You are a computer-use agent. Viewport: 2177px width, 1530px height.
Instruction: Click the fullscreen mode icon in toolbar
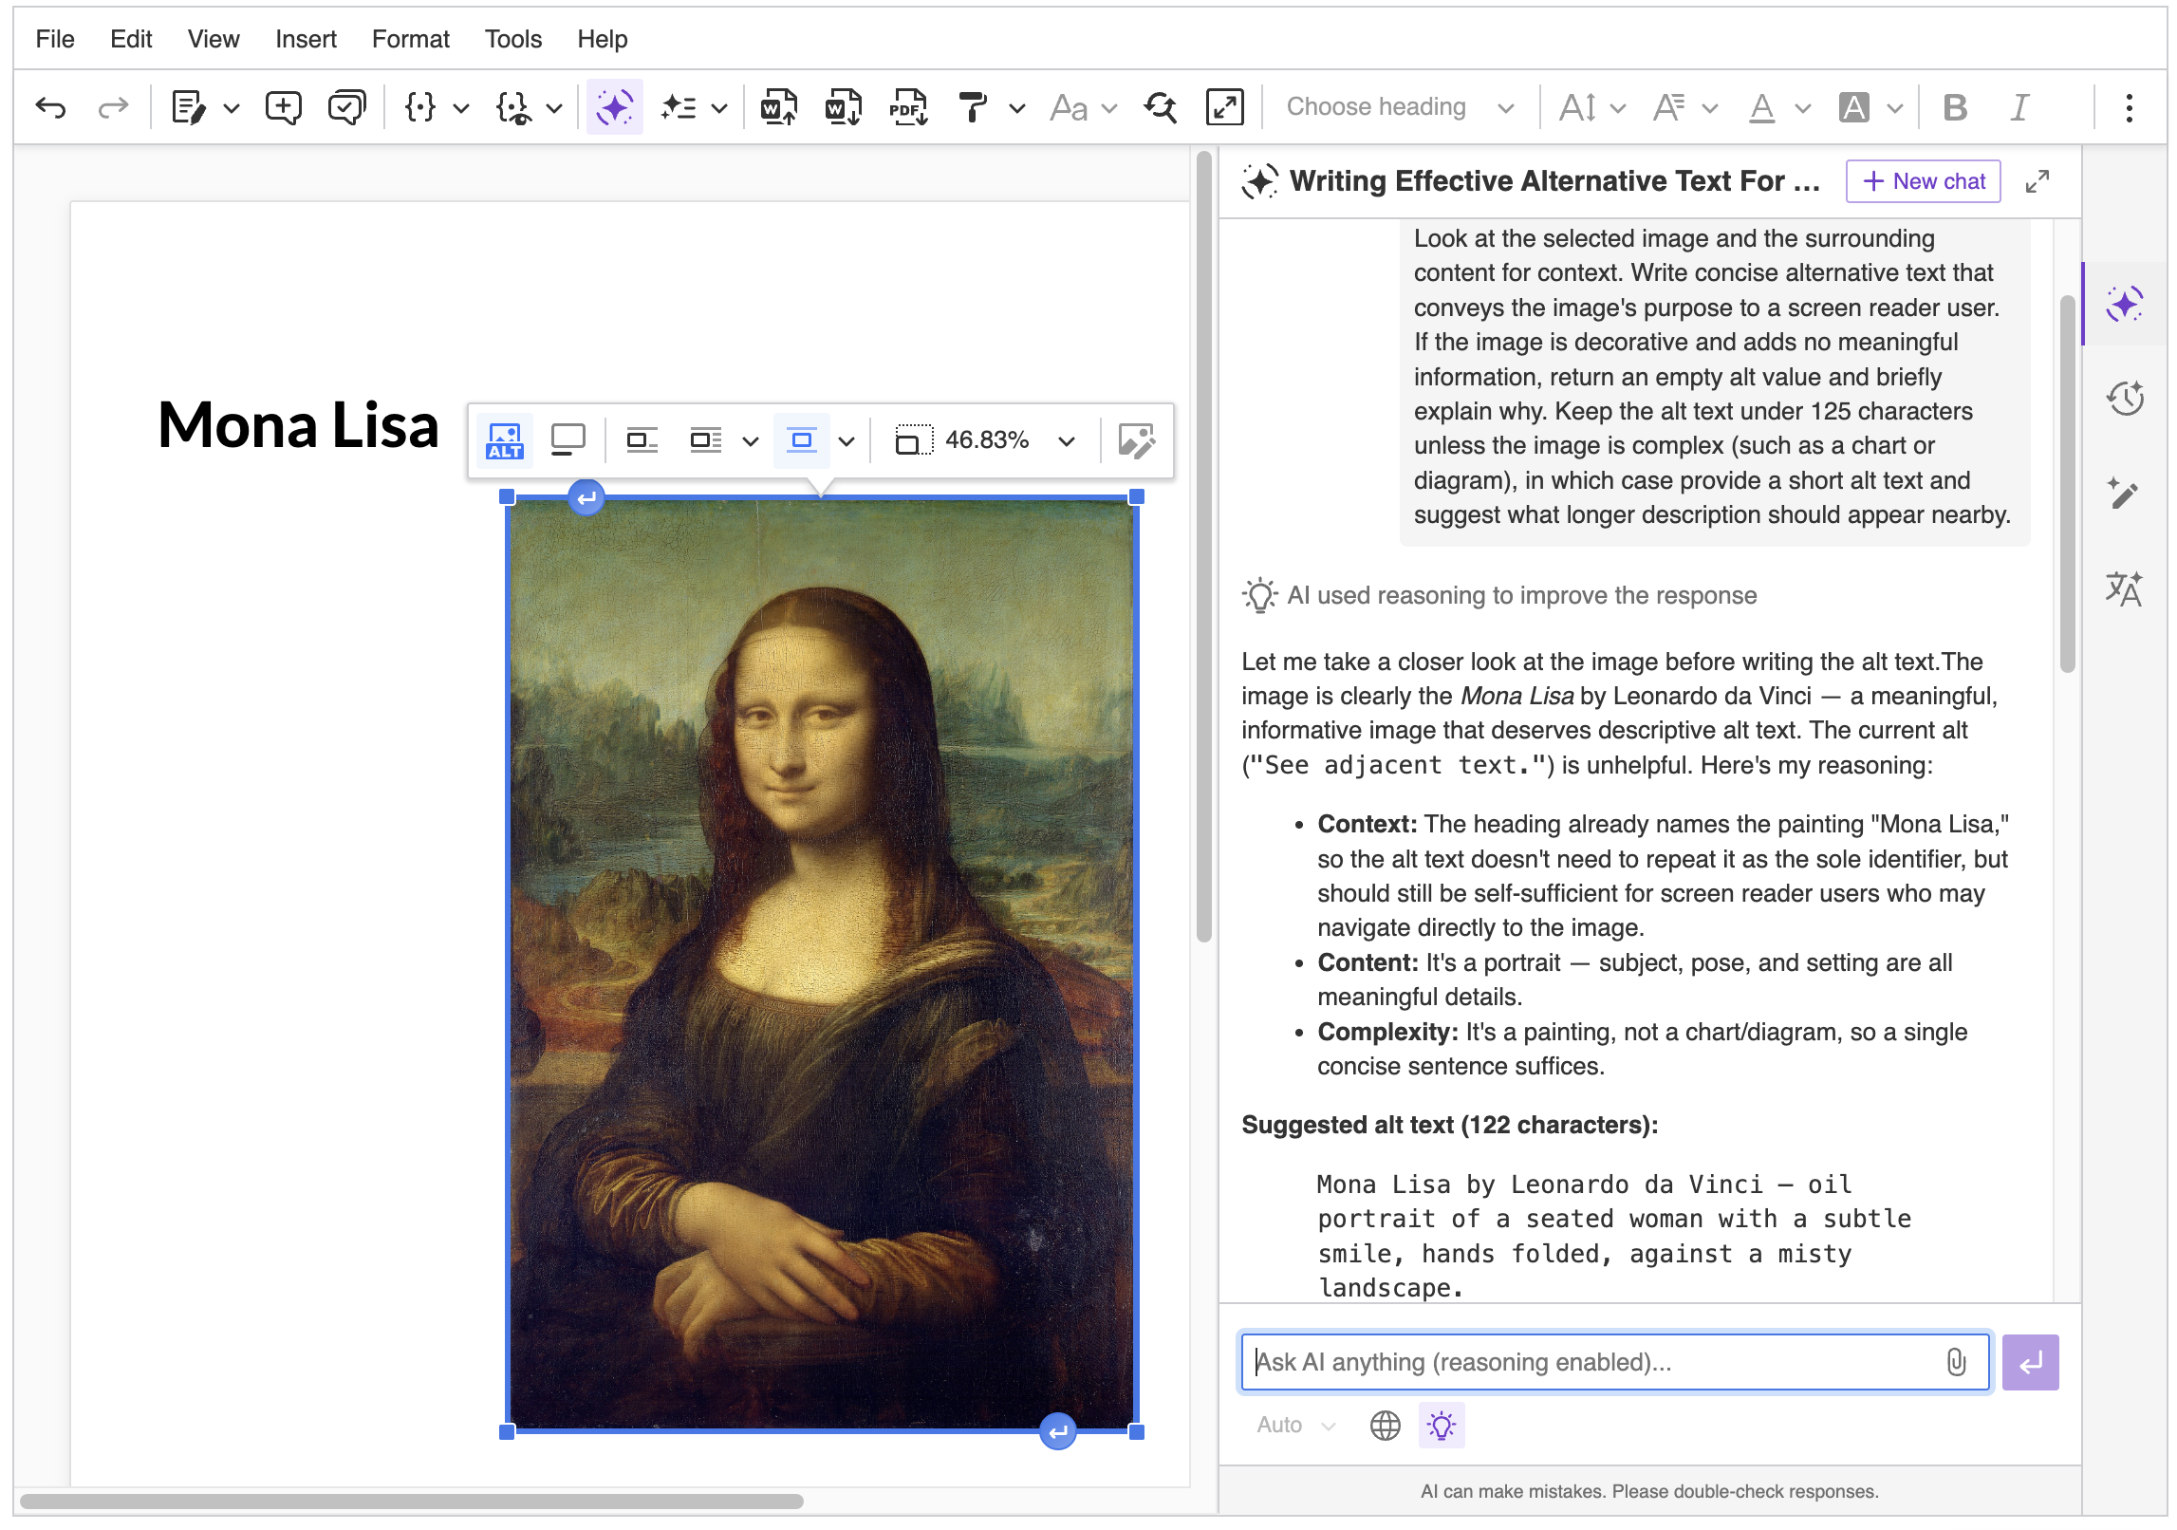click(x=1224, y=107)
